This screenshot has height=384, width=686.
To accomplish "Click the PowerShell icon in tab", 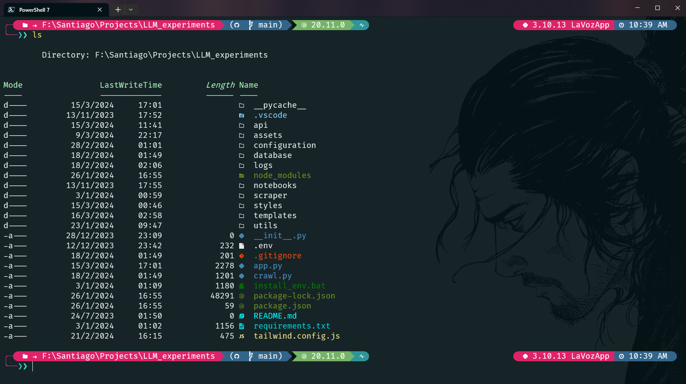I will 11,10.
